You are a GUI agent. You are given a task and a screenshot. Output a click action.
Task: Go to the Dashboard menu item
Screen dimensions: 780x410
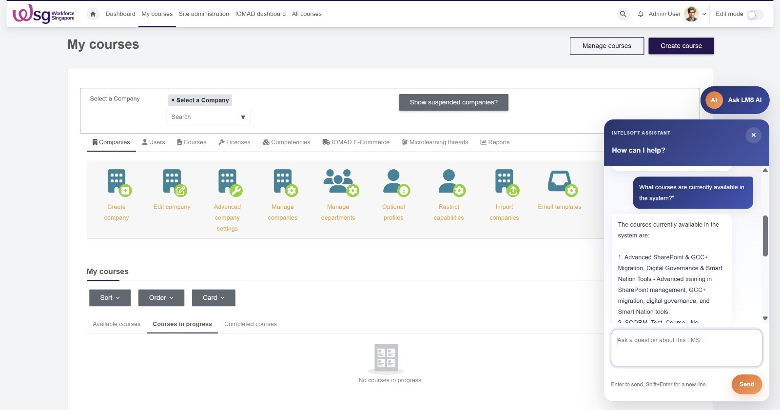(120, 14)
